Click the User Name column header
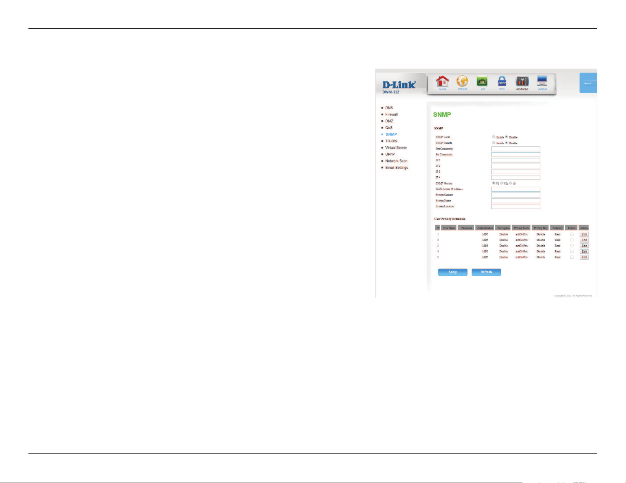The height and width of the screenshot is (483, 626). 449,228
